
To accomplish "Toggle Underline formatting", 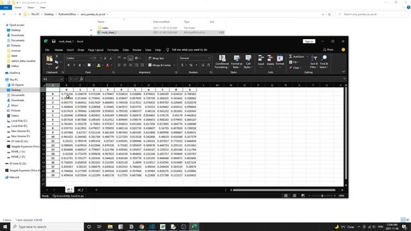I will pyautogui.click(x=80, y=65).
